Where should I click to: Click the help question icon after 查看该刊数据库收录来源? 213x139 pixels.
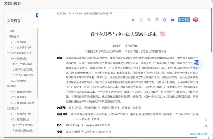pos(111,13)
